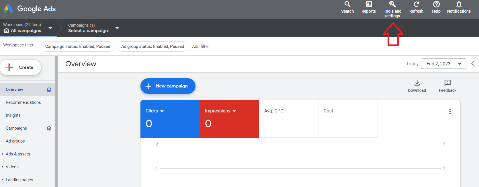Expand the Landing pages section
This screenshot has width=479, height=187.
point(3,180)
